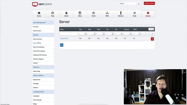Viewport: 187px width, 105px height.
Task: Open the root server entry link
Action: tap(64, 38)
